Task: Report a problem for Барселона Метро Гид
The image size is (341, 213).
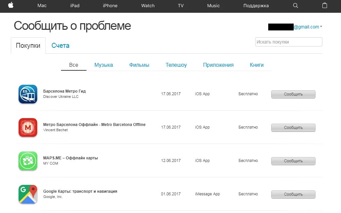Action: 293,94
